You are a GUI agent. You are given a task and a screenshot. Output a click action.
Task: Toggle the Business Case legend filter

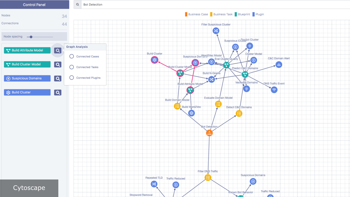coord(197,14)
